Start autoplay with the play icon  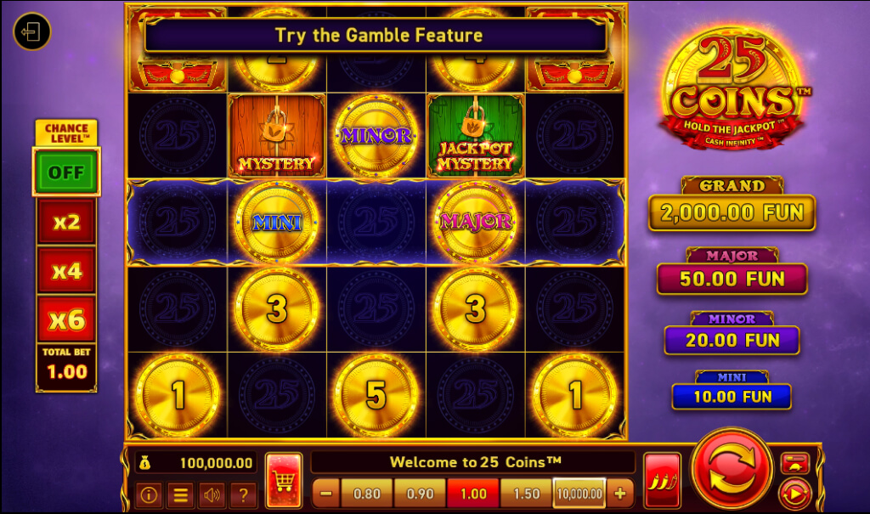point(794,493)
